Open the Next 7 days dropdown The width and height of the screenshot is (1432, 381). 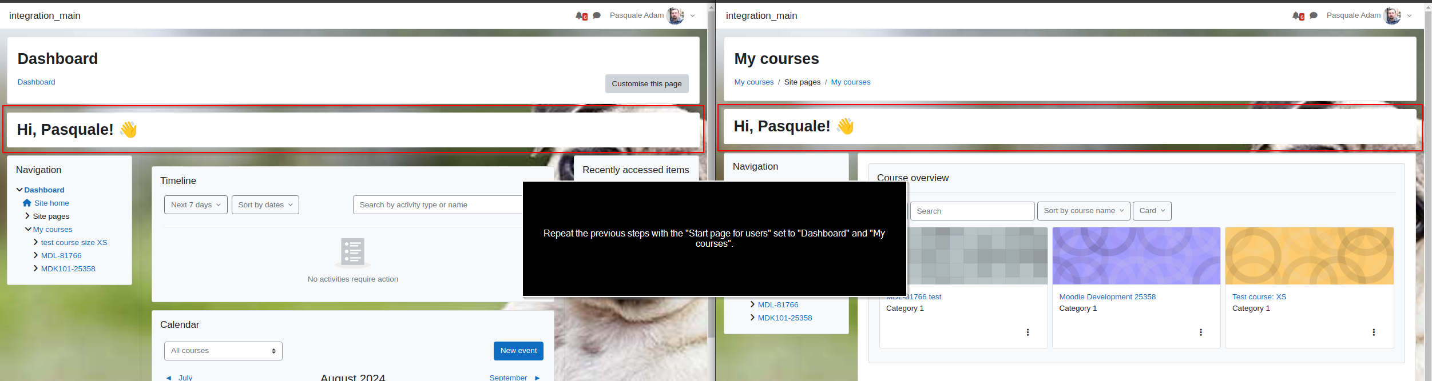coord(196,205)
